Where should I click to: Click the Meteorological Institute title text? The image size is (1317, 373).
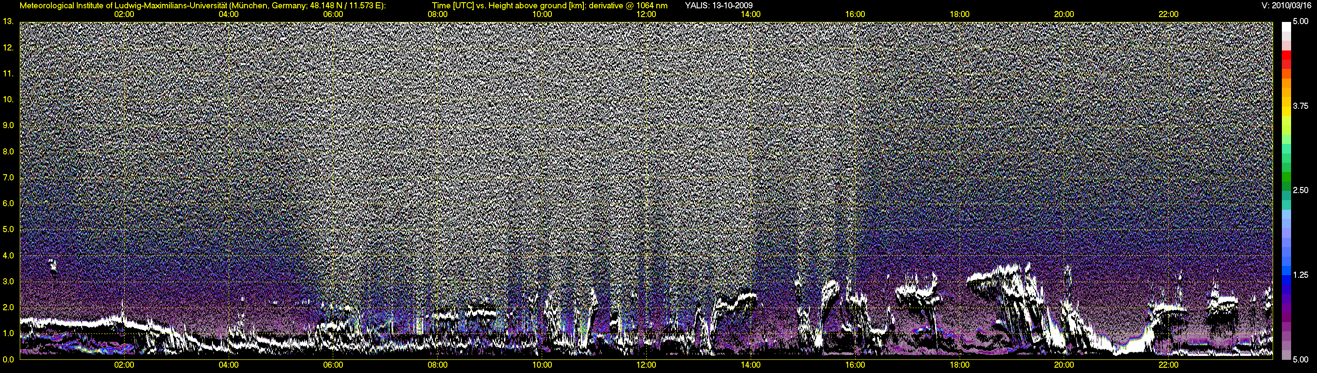(203, 6)
